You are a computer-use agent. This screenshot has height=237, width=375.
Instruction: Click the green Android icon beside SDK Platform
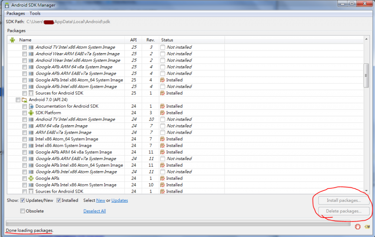click(31, 113)
